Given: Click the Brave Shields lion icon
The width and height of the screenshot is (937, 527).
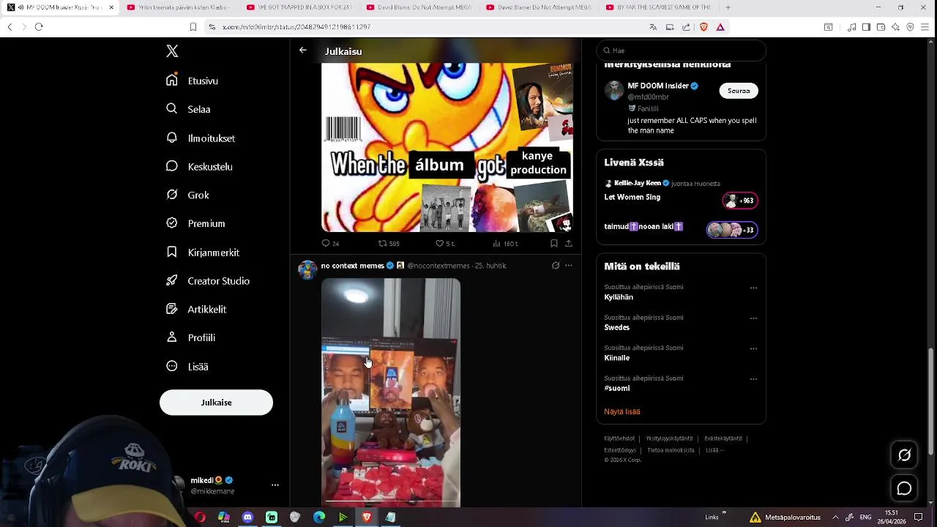Looking at the screenshot, I should [x=704, y=27].
